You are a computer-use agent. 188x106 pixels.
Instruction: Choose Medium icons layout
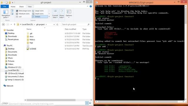point(23,14)
